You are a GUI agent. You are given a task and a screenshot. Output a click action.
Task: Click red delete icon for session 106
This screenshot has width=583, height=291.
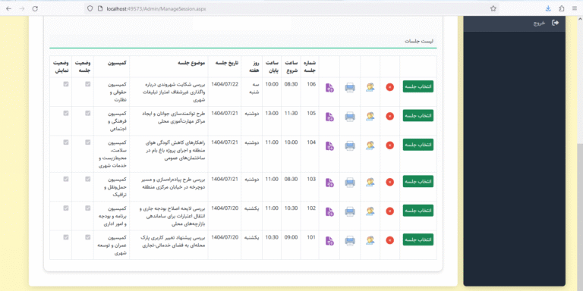coord(389,87)
